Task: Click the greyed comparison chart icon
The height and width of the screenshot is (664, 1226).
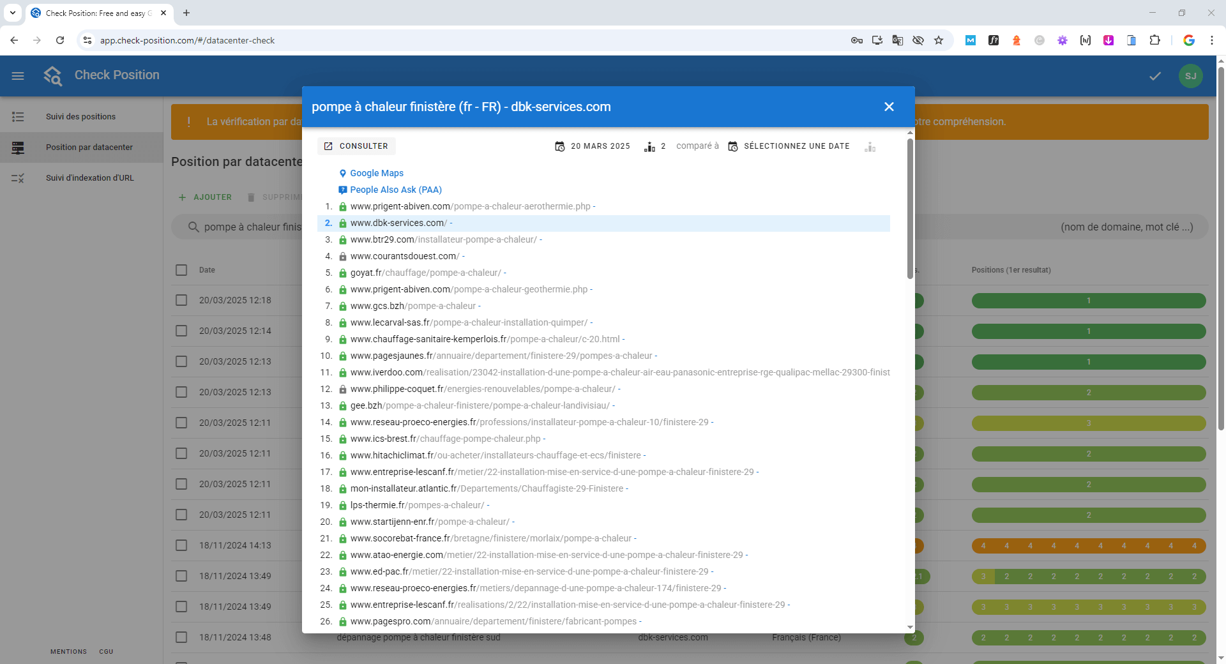Action: [x=870, y=147]
